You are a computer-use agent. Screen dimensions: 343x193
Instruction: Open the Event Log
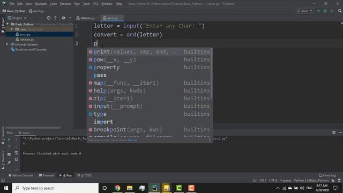tap(327, 175)
